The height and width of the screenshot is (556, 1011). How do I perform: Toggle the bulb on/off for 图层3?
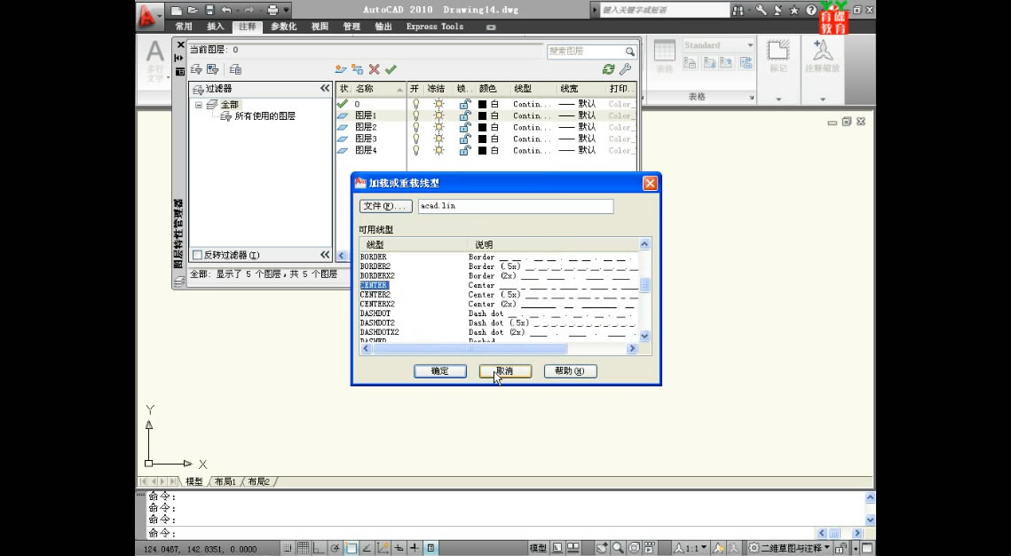pyautogui.click(x=416, y=139)
